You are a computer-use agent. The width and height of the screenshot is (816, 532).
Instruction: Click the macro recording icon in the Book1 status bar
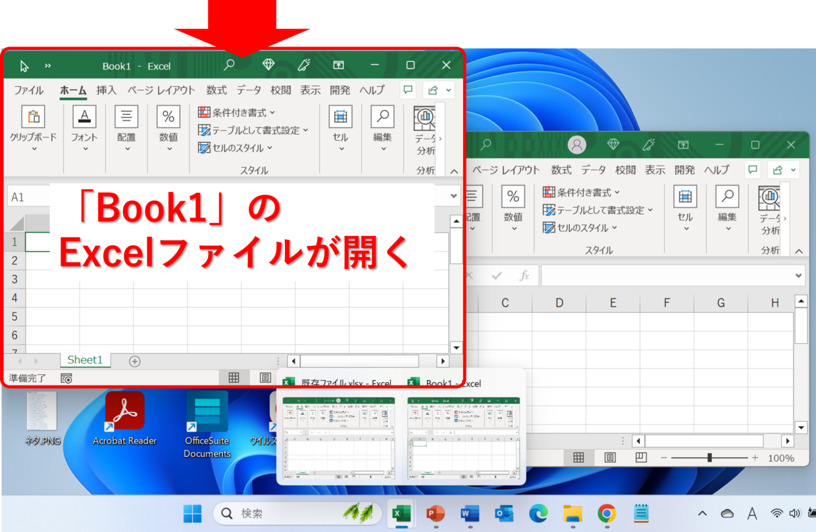[66, 378]
